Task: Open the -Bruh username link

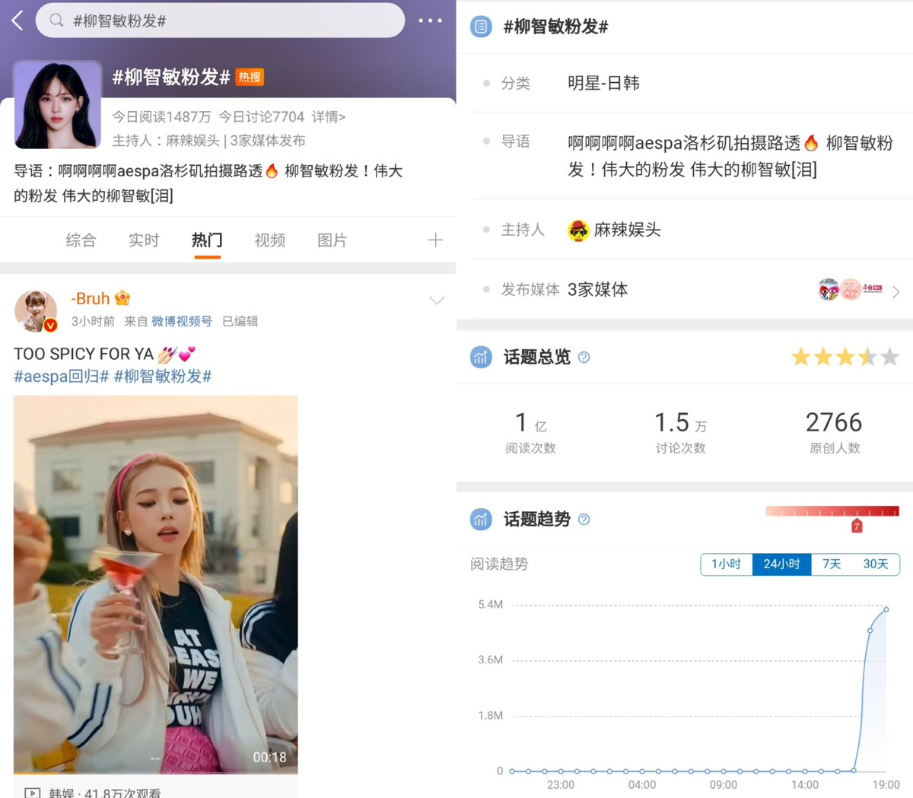Action: pyautogui.click(x=91, y=298)
